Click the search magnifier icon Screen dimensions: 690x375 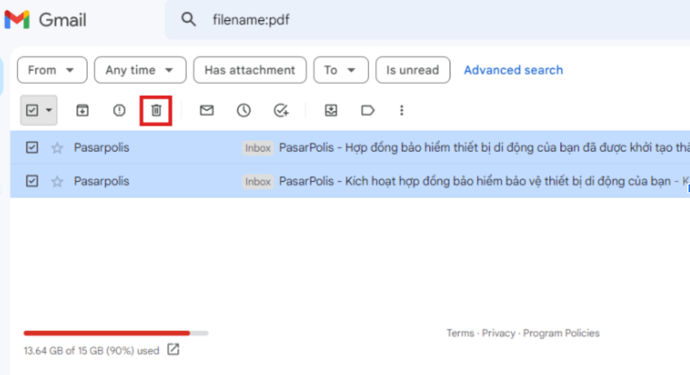[x=188, y=19]
